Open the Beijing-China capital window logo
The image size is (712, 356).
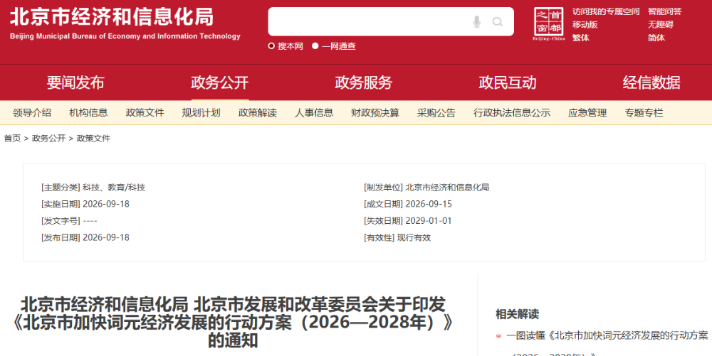[548, 24]
